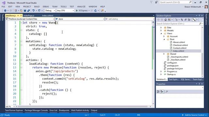
Task: Open the Output panel
Action: (x=94, y=110)
